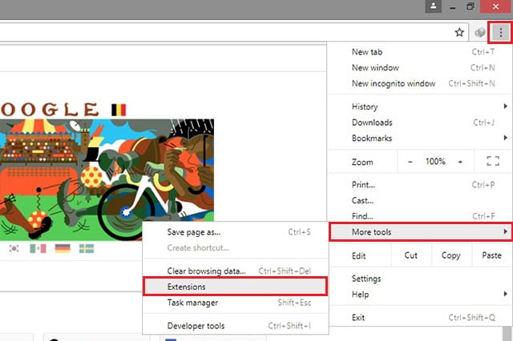
Task: Expand the Bookmarks submenu
Action: tap(420, 138)
